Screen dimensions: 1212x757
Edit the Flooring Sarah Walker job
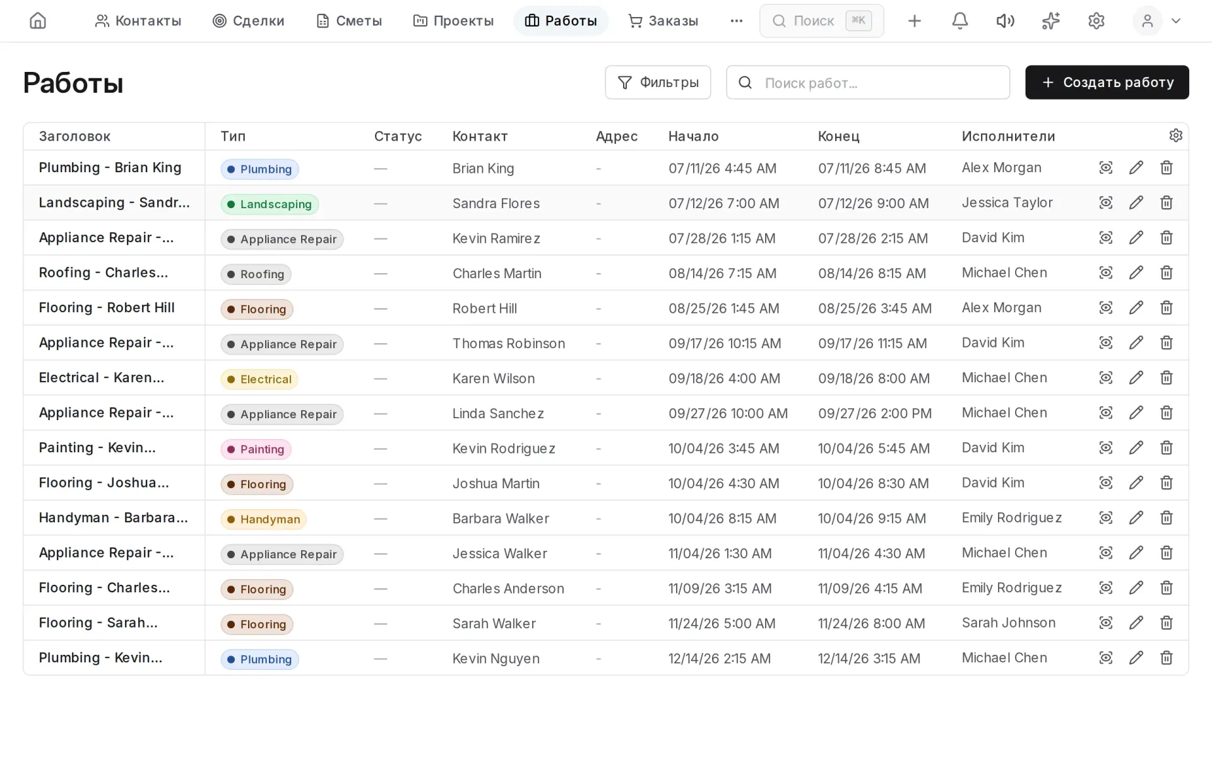(x=1136, y=623)
